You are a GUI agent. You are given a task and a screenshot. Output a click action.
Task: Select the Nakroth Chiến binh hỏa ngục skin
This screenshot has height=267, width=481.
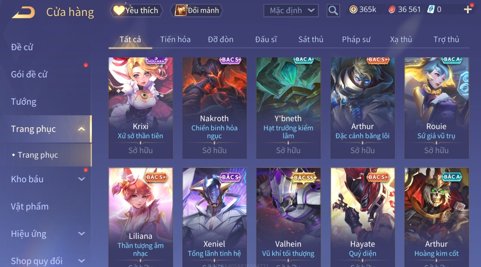[214, 108]
